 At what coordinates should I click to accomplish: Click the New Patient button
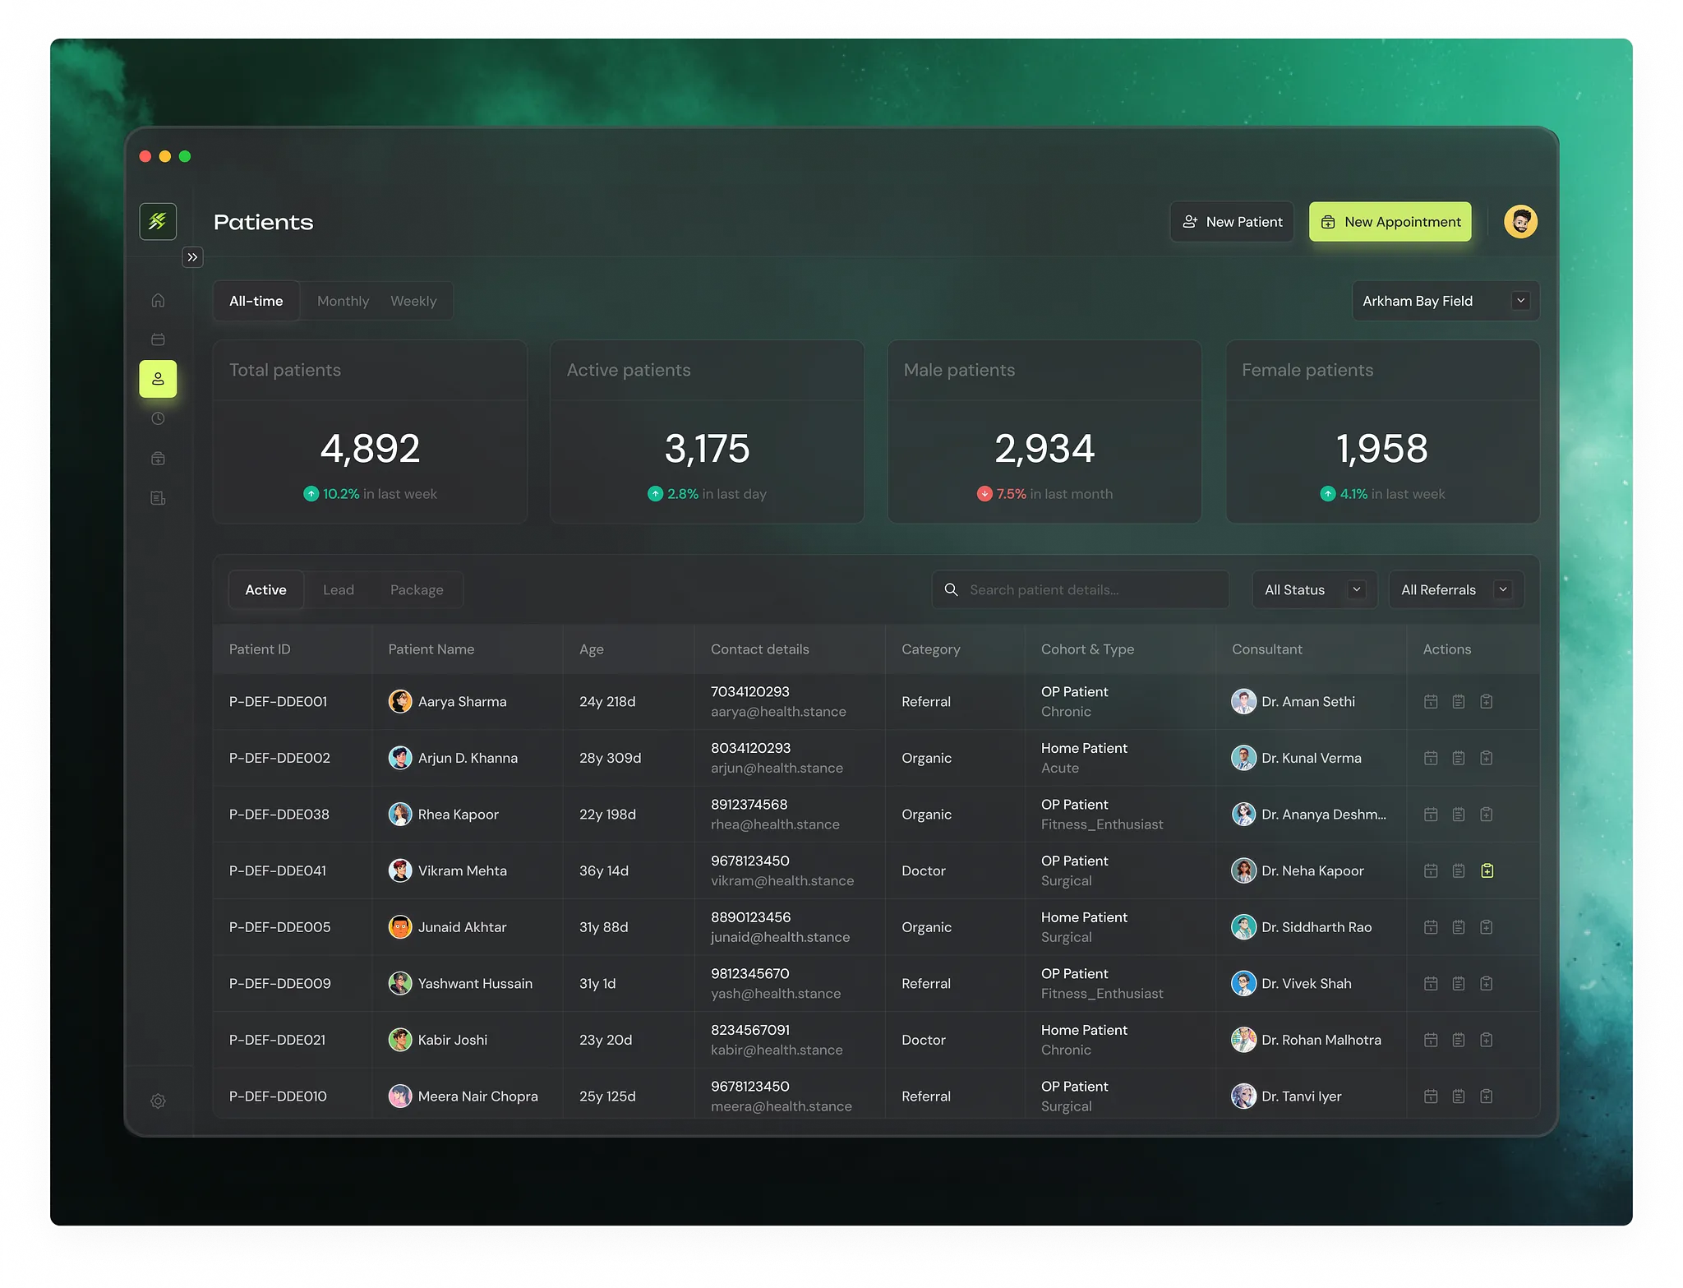[x=1231, y=222]
